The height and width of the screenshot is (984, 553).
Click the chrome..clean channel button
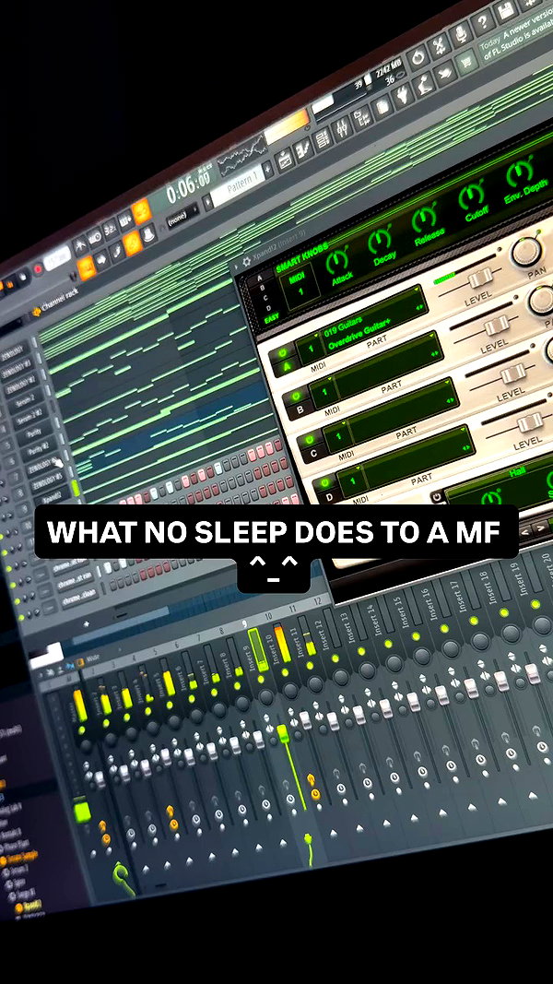79,599
